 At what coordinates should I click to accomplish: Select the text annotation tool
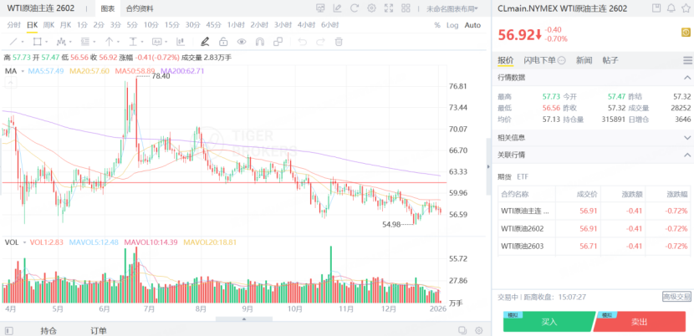click(x=156, y=42)
